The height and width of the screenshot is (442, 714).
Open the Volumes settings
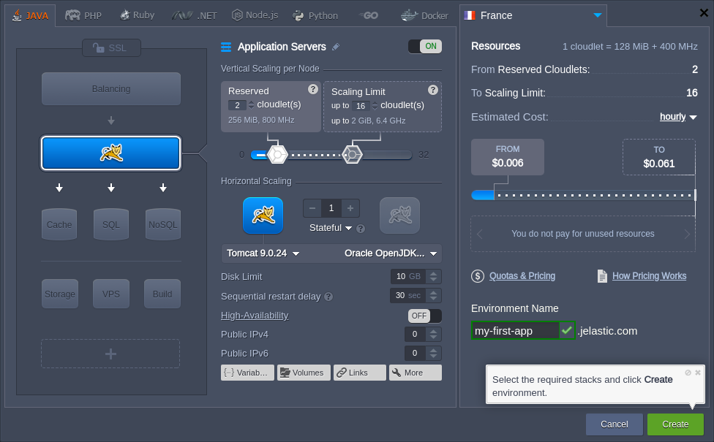[x=304, y=373]
